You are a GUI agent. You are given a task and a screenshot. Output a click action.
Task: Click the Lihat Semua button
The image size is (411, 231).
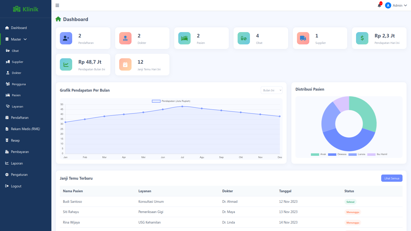(391, 178)
